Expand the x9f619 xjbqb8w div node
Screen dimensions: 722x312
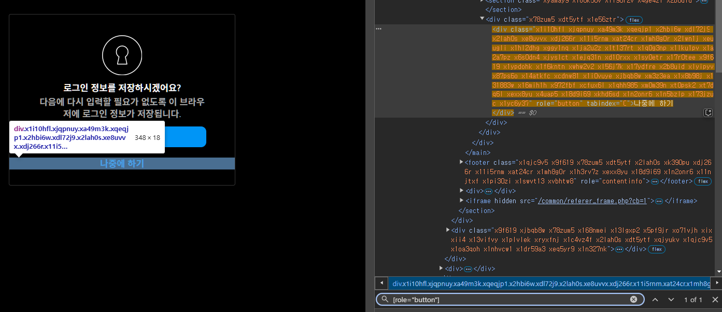pos(448,230)
